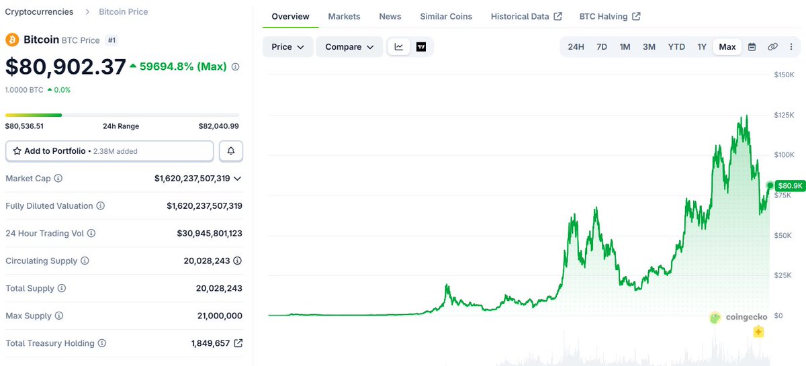806x366 pixels.
Task: Click the 1.0000 BTC text
Action: 24,90
